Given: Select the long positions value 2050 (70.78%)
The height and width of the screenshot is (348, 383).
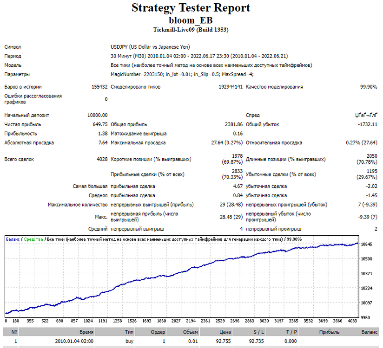Looking at the screenshot, I should coord(367,159).
